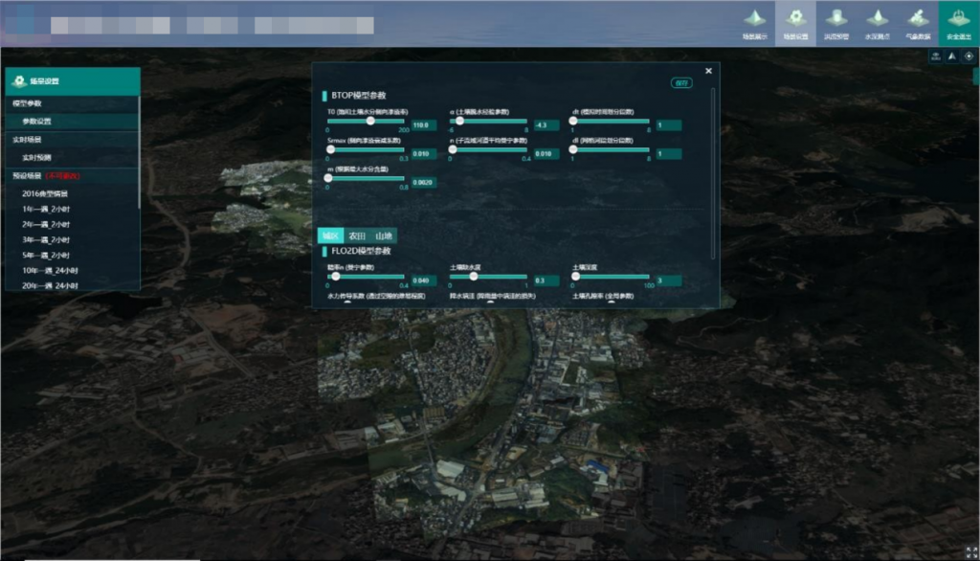Viewport: 980px width, 561px height.
Task: Collapse the 模型参数 sidebar section
Action: 71,103
